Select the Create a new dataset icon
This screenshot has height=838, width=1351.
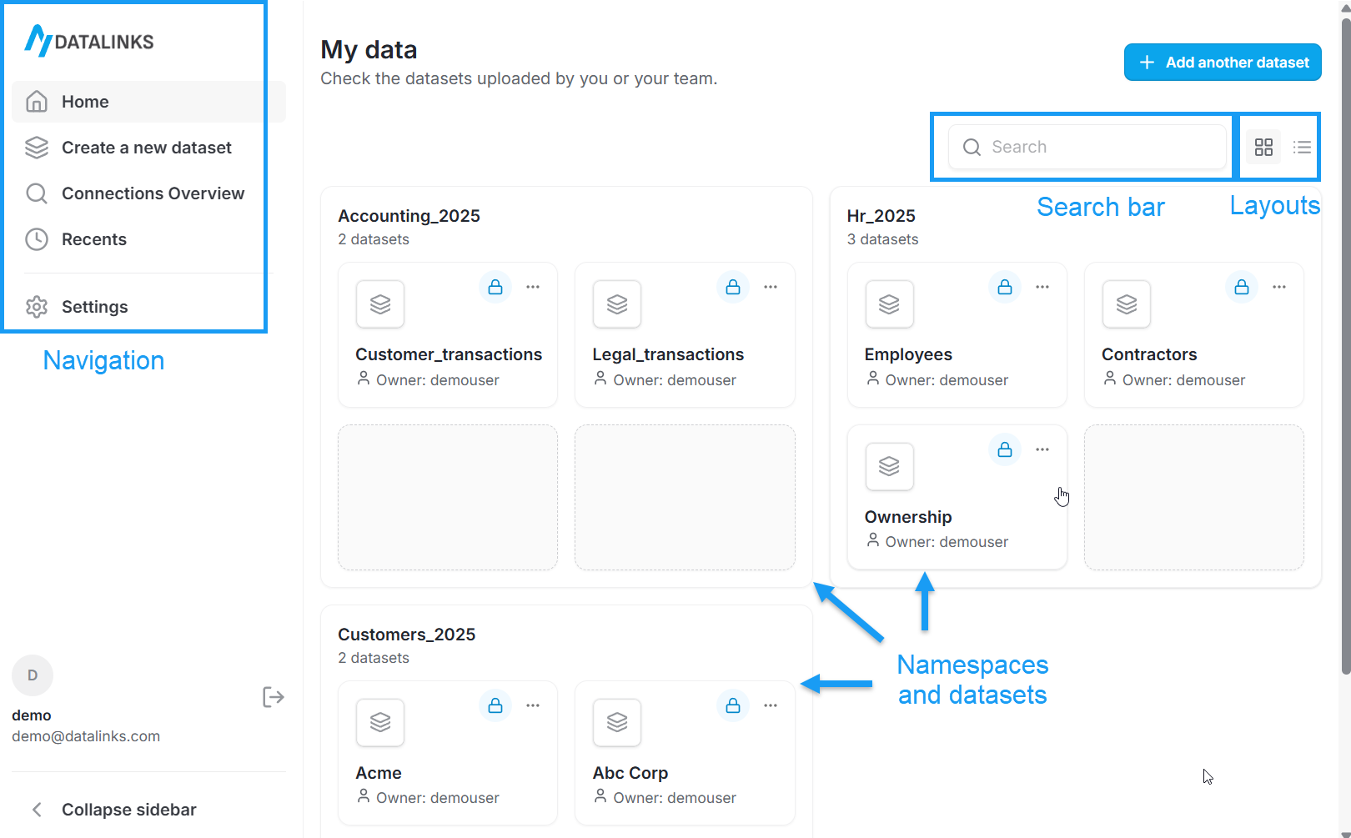coord(37,148)
